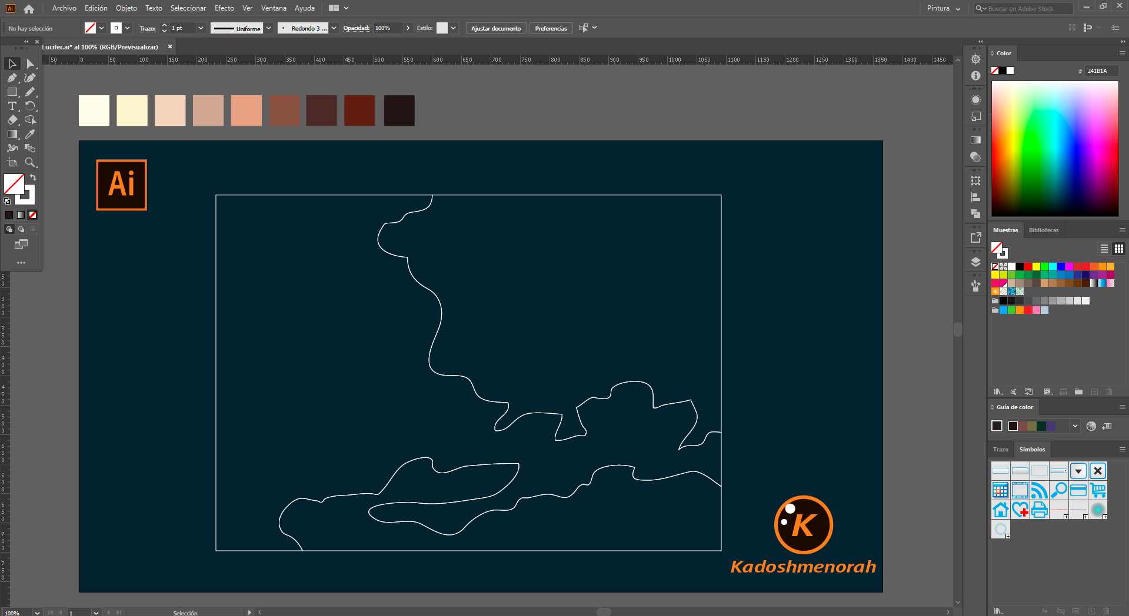
Task: Select the Zoom tool
Action: (30, 162)
